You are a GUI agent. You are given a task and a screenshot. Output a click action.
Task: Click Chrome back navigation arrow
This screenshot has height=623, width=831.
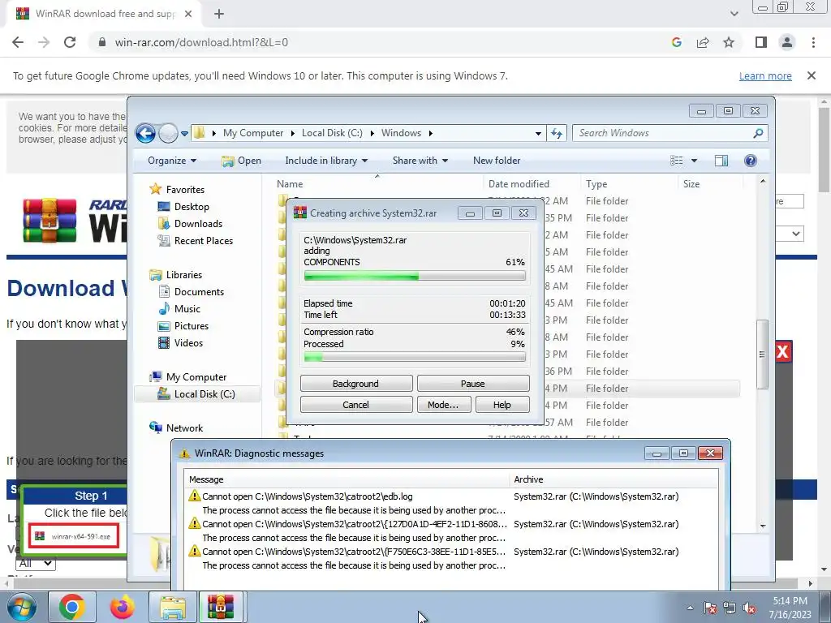18,42
